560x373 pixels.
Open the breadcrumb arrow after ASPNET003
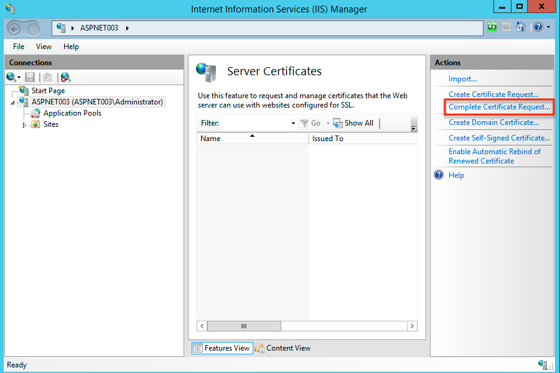[x=128, y=28]
